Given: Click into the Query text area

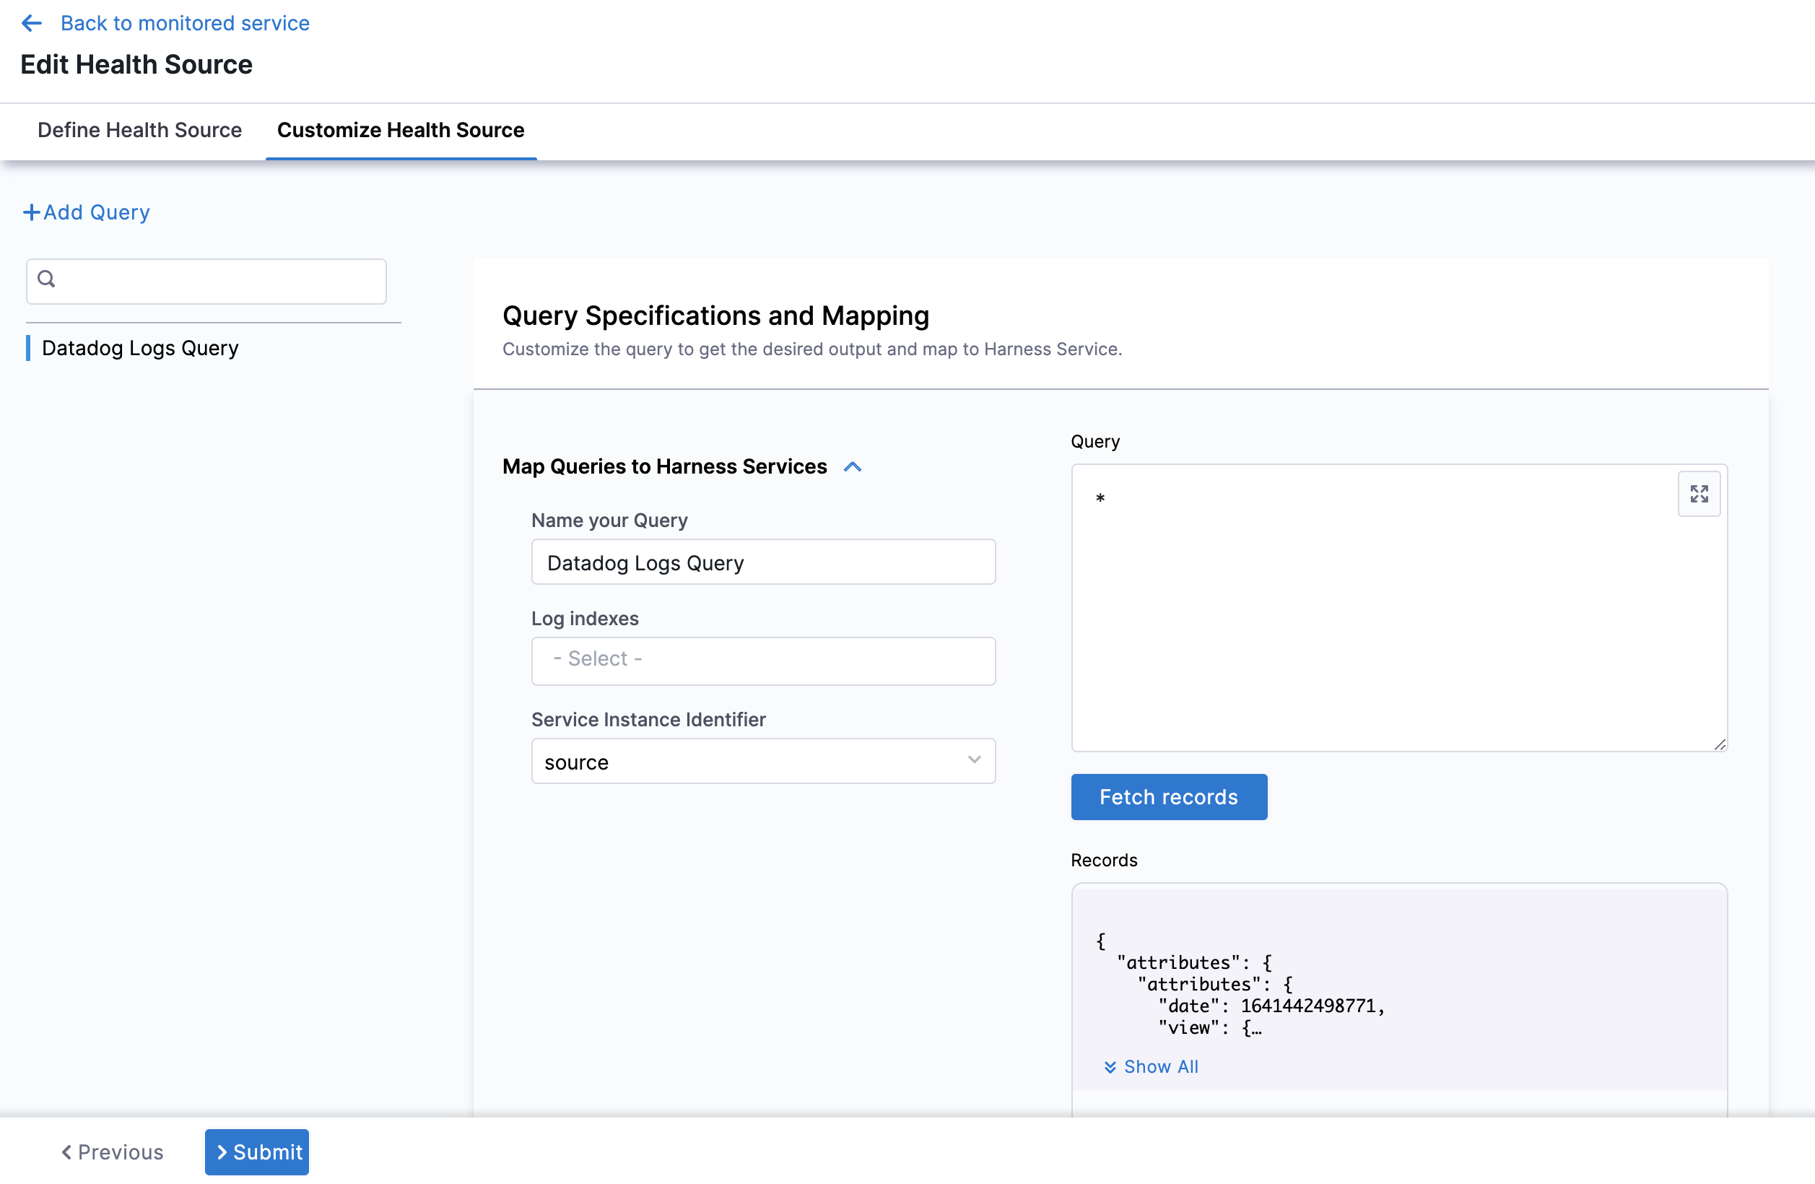Looking at the screenshot, I should pos(1372,610).
